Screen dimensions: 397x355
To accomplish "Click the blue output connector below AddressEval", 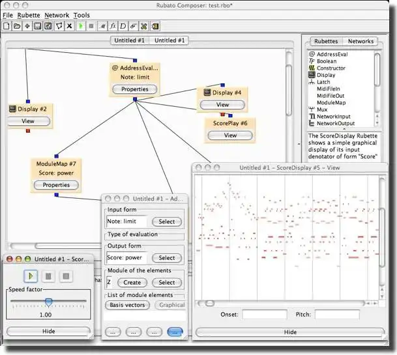I will (x=135, y=99).
